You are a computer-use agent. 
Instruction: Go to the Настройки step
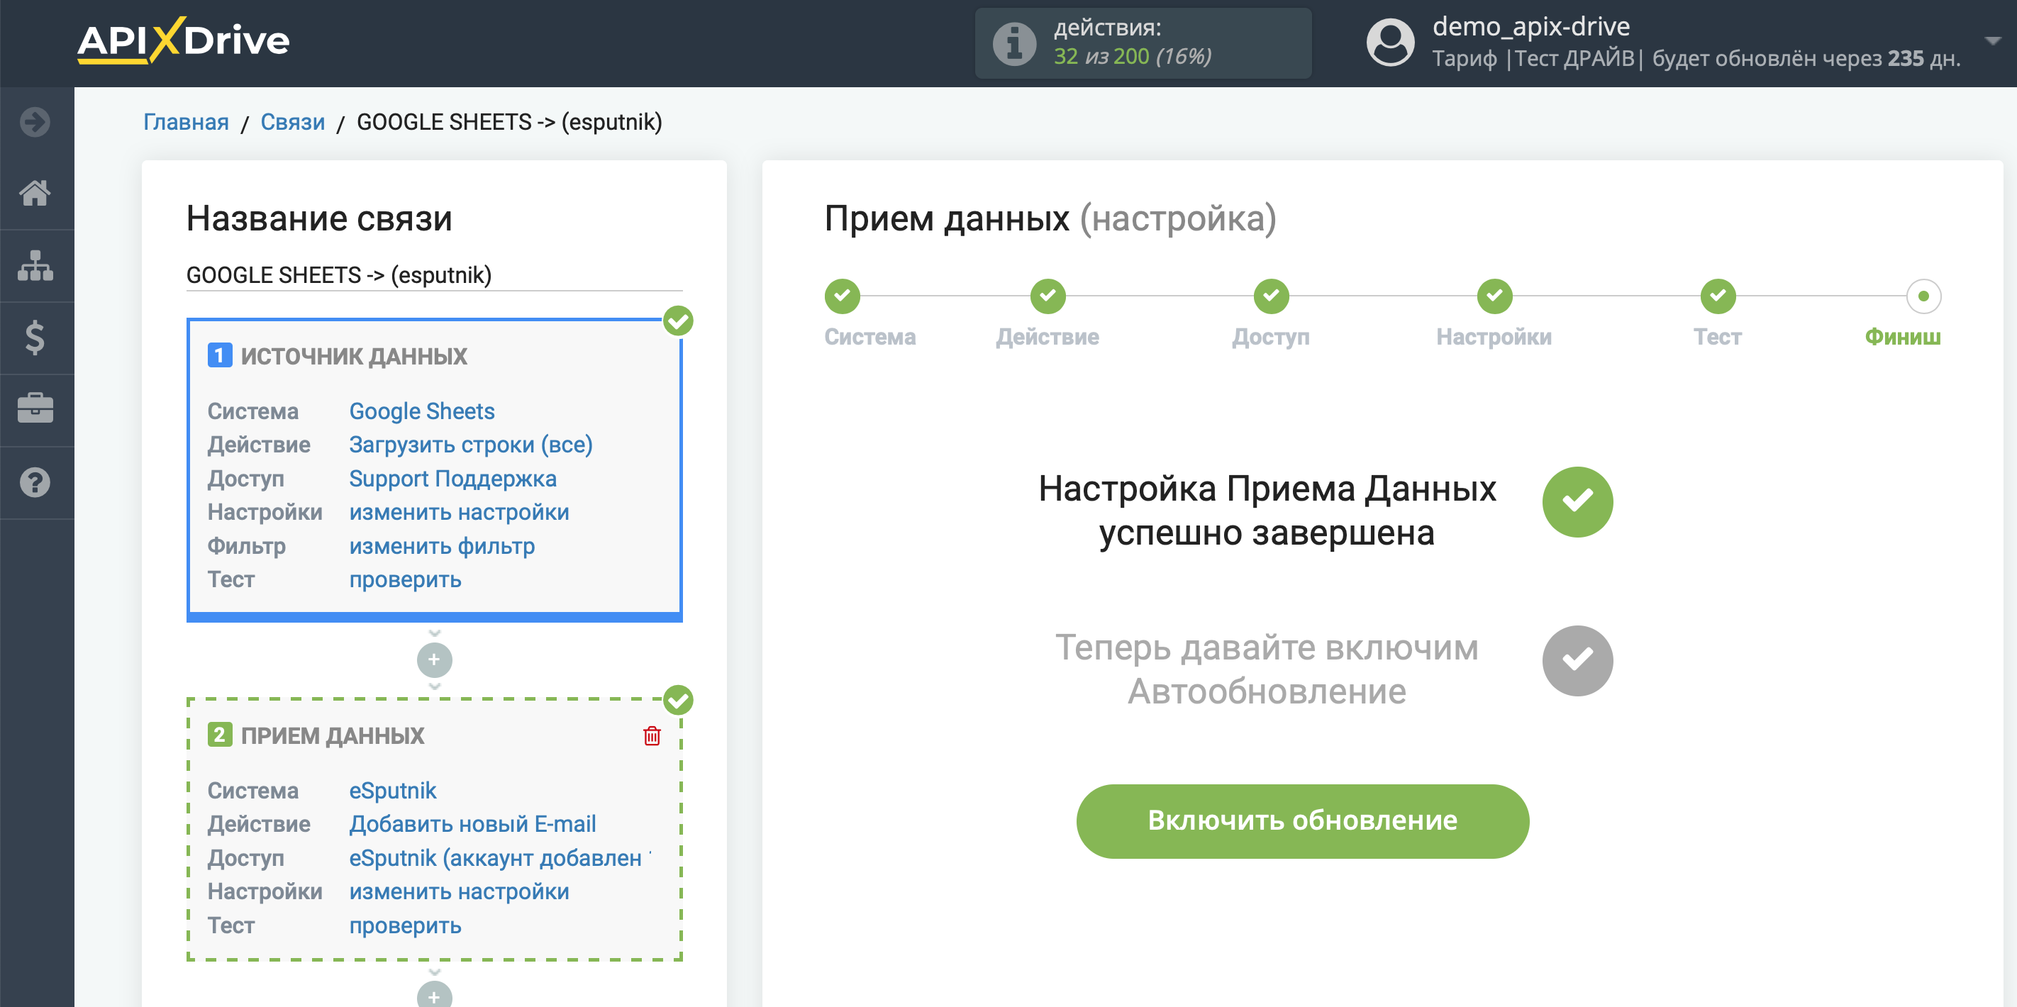(x=1494, y=296)
